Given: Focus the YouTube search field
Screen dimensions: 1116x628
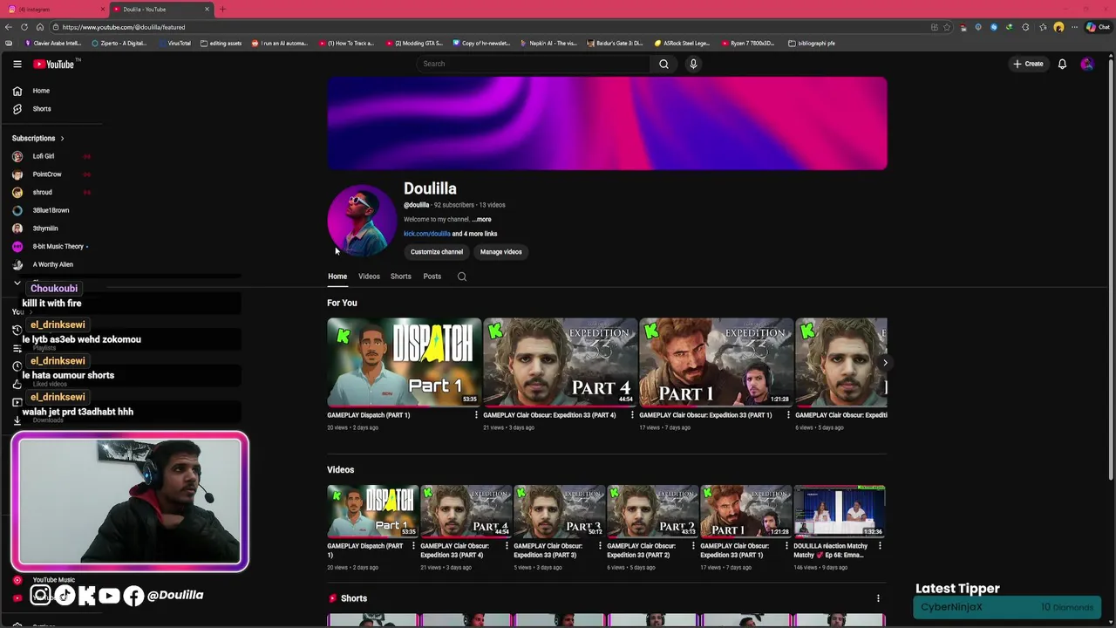Looking at the screenshot, I should [532, 64].
